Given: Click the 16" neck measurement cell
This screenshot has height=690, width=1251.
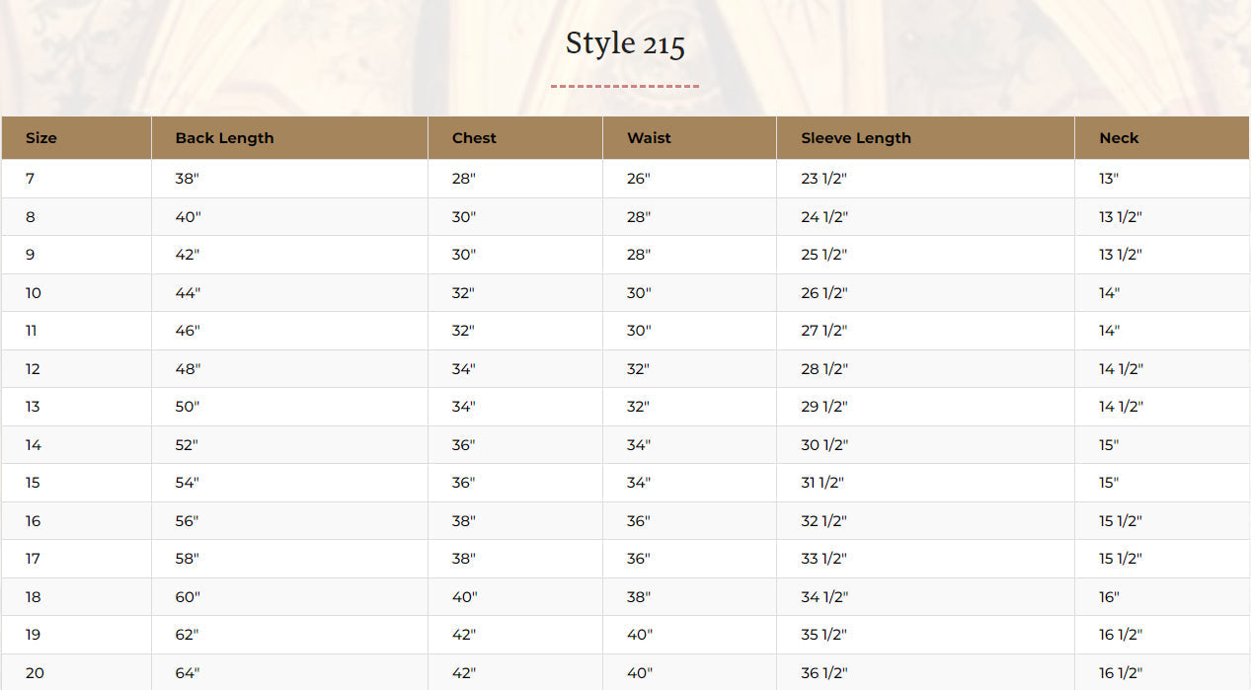Looking at the screenshot, I should click(1109, 597).
